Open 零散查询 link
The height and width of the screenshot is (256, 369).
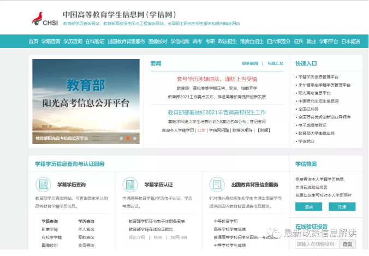click(86, 237)
